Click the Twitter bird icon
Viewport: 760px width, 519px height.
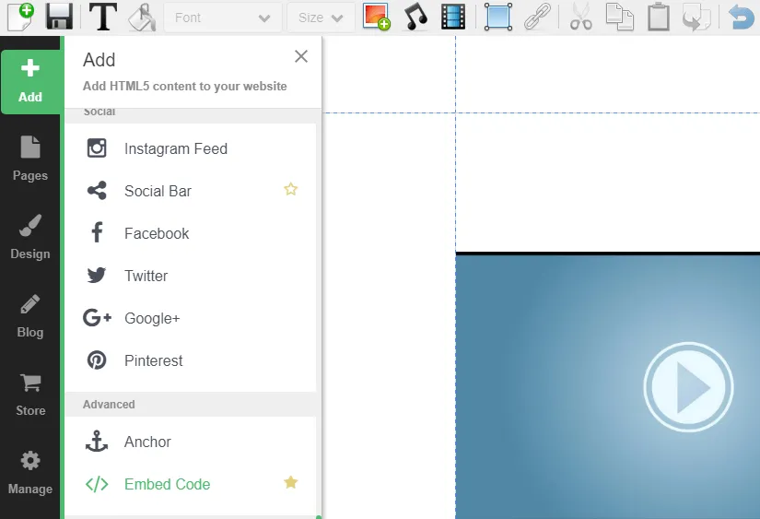tap(97, 275)
